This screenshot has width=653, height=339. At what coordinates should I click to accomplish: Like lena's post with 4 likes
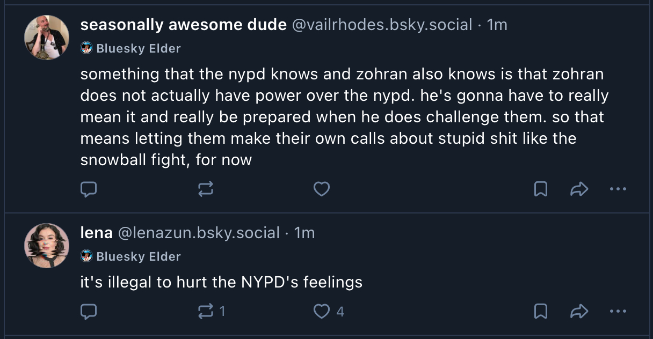click(321, 311)
